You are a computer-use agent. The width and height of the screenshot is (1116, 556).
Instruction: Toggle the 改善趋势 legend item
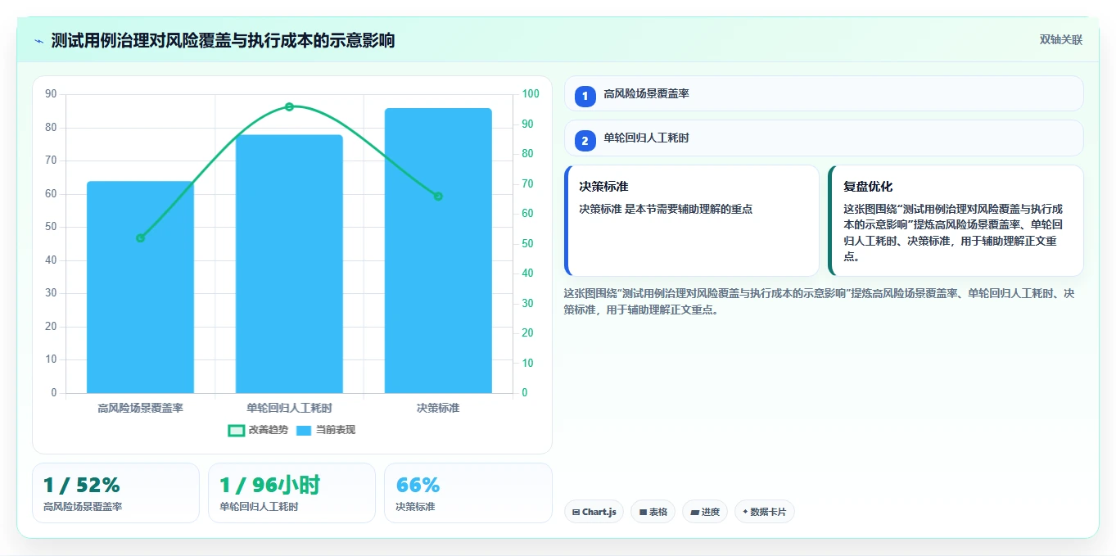point(258,430)
